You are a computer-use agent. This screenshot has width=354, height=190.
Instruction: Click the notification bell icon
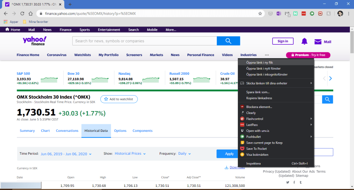tap(304, 42)
